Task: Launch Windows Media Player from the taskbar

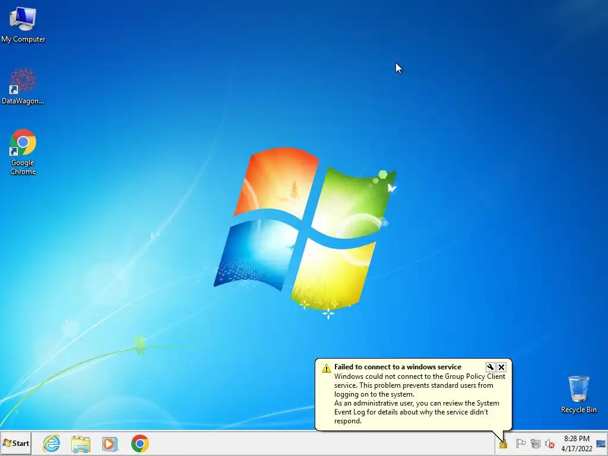Action: pos(110,444)
